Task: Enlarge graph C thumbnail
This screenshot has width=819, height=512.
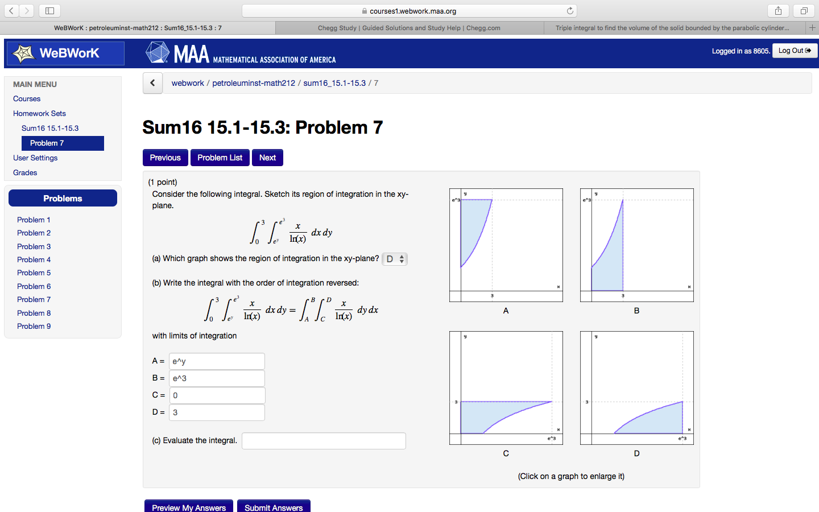Action: pyautogui.click(x=506, y=388)
